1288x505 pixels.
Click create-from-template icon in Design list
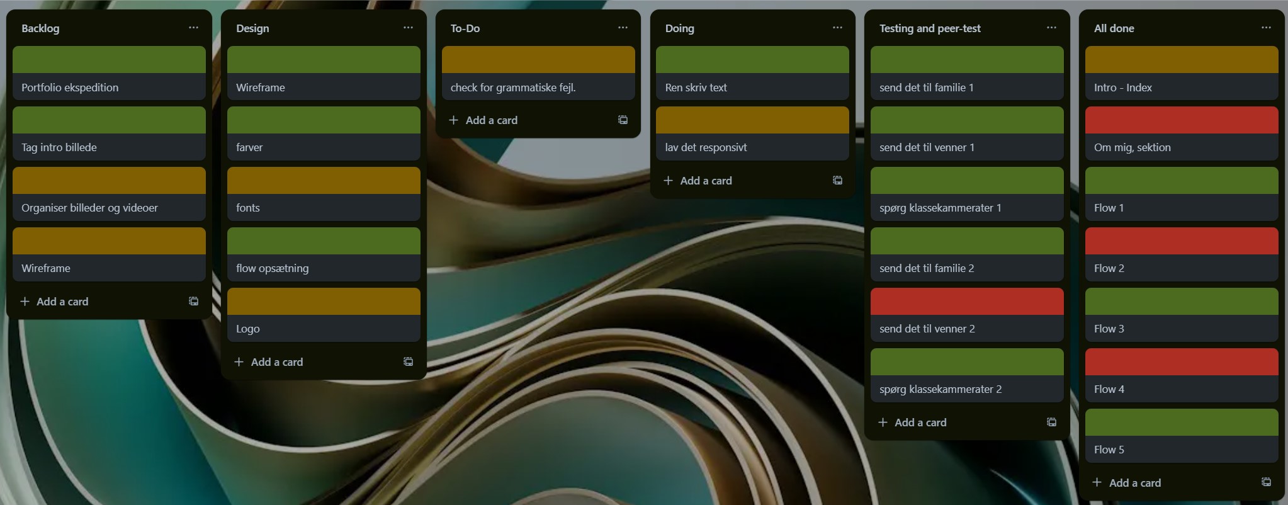coord(409,362)
